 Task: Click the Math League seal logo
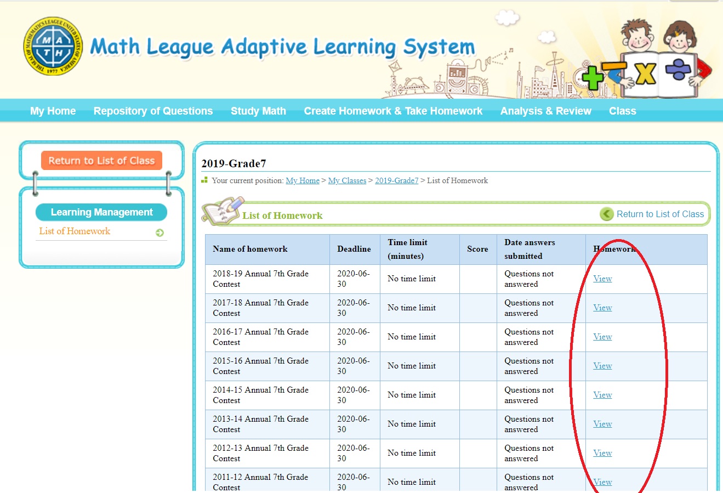[53, 46]
